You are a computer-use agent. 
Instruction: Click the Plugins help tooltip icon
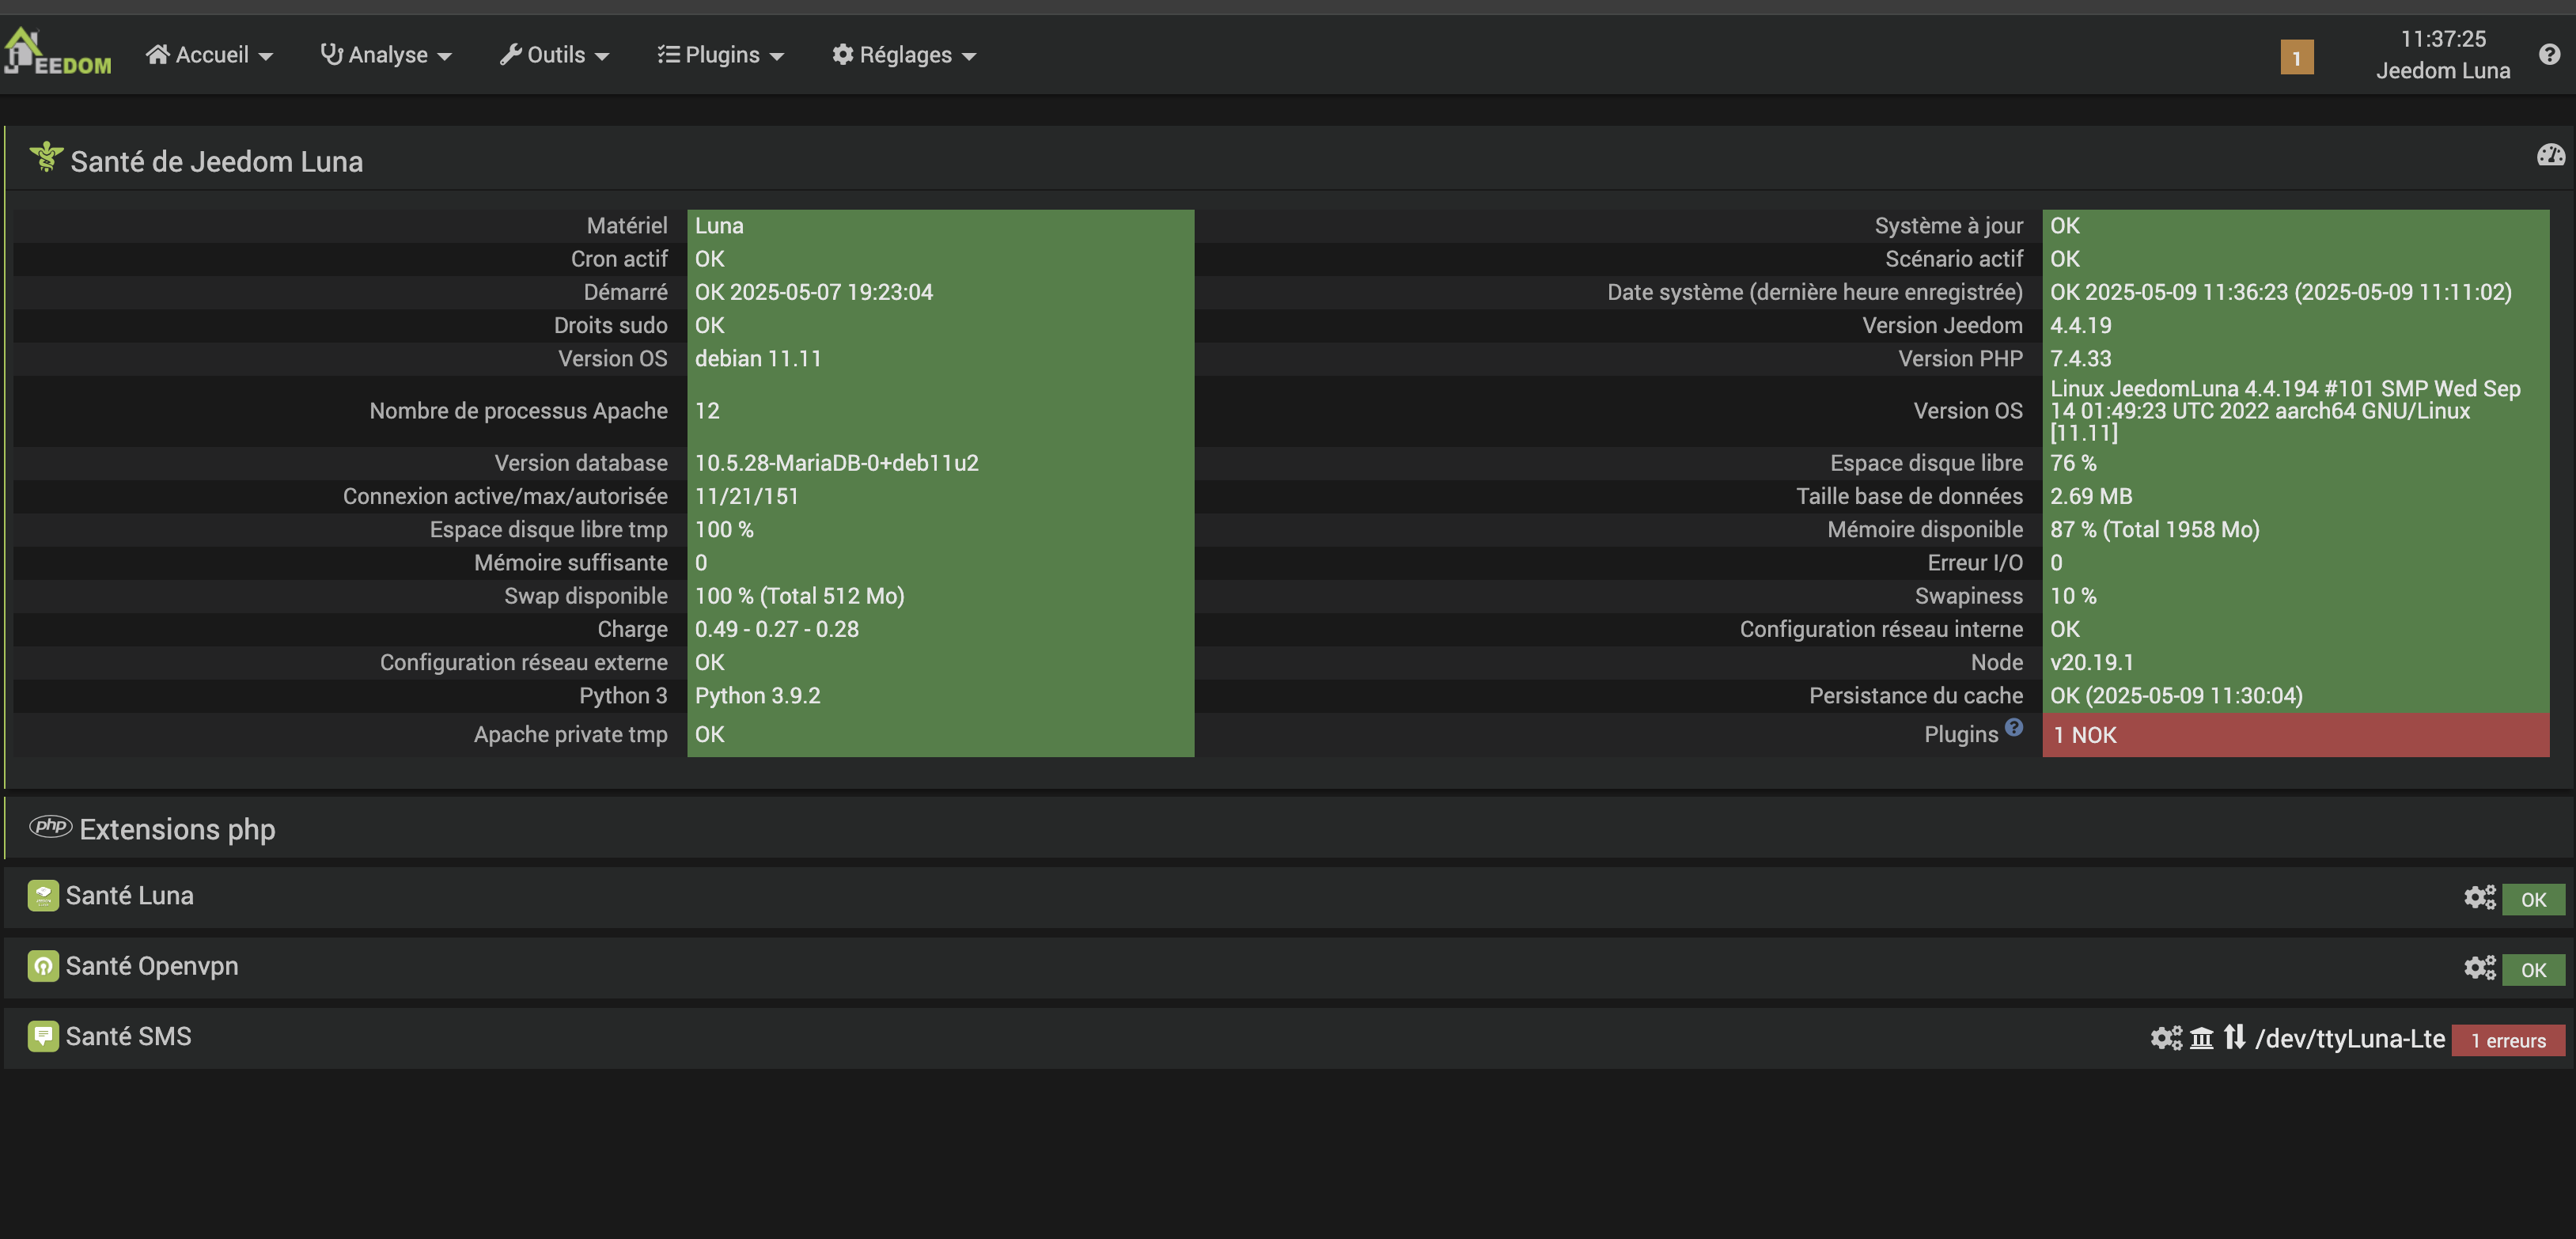pyautogui.click(x=2013, y=727)
